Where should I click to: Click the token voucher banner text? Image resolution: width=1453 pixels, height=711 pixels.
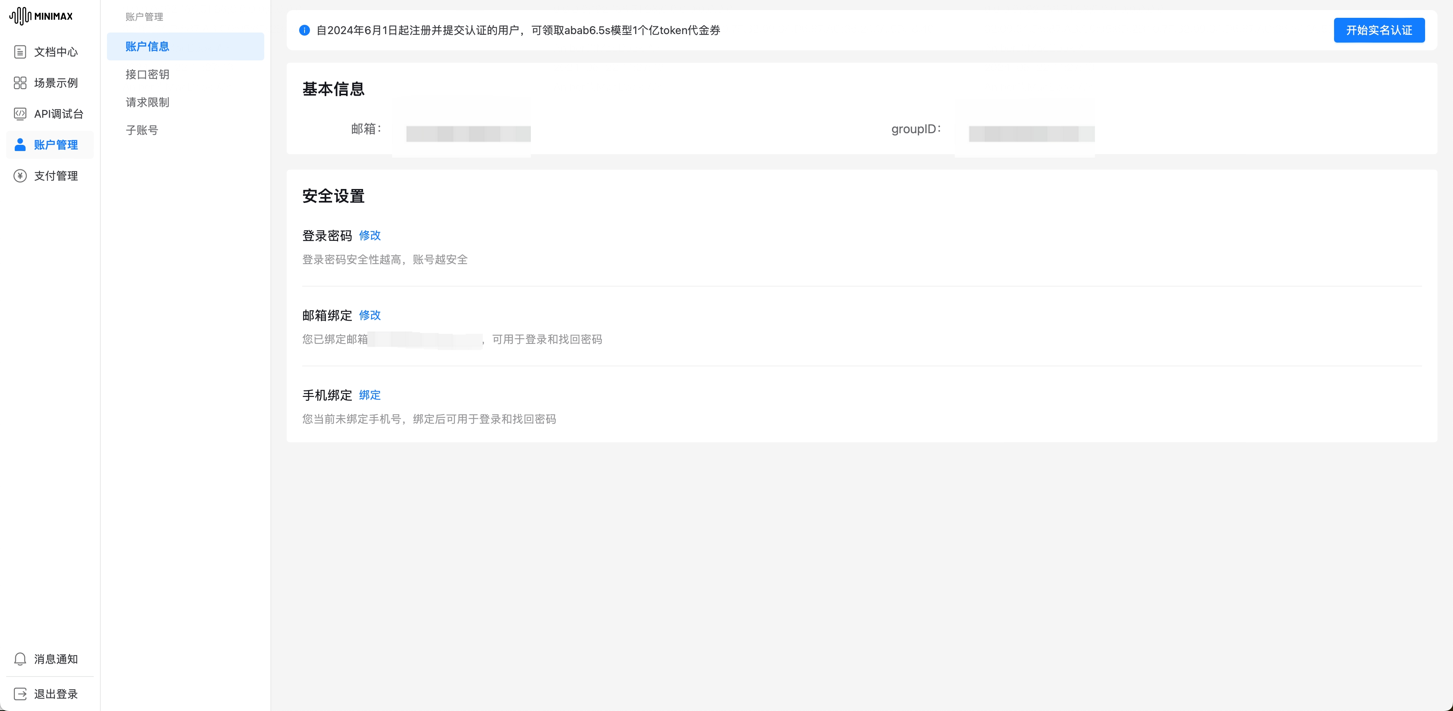(518, 31)
